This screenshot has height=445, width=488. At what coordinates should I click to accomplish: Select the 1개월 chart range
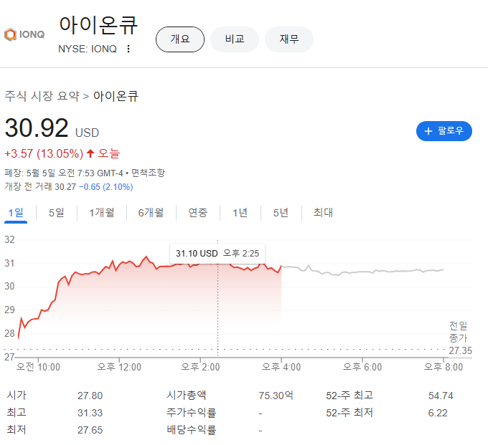(102, 213)
